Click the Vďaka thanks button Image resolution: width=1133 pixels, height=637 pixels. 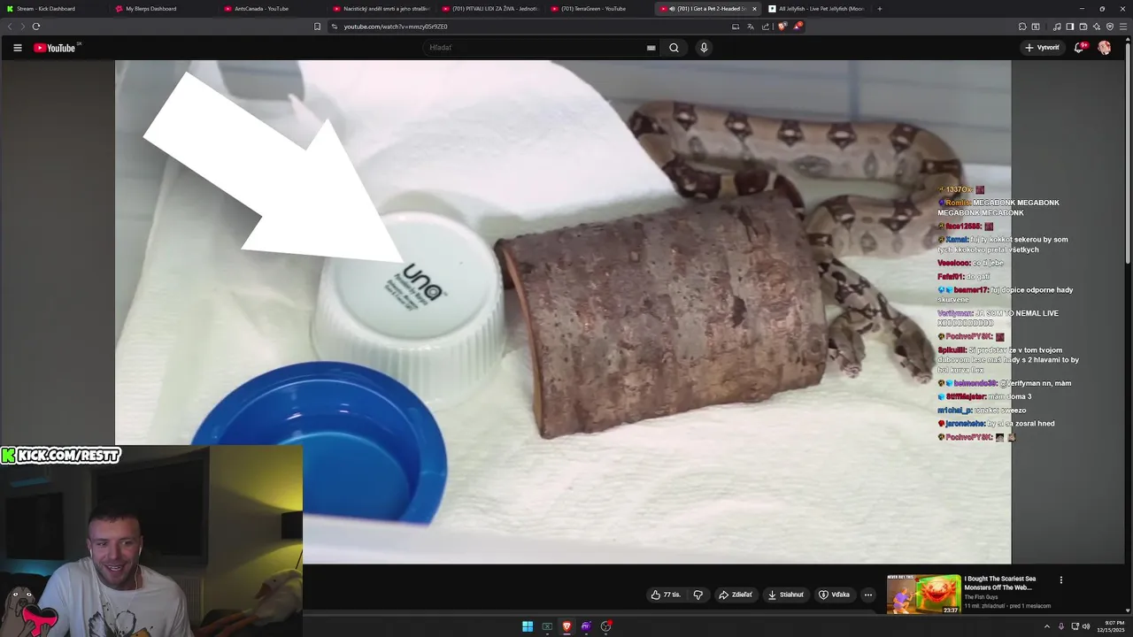[834, 595]
